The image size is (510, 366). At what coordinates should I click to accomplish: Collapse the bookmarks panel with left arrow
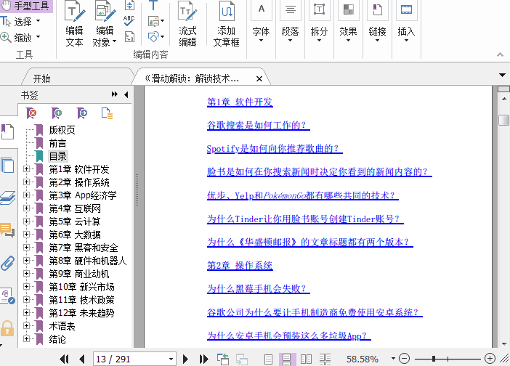tap(126, 94)
